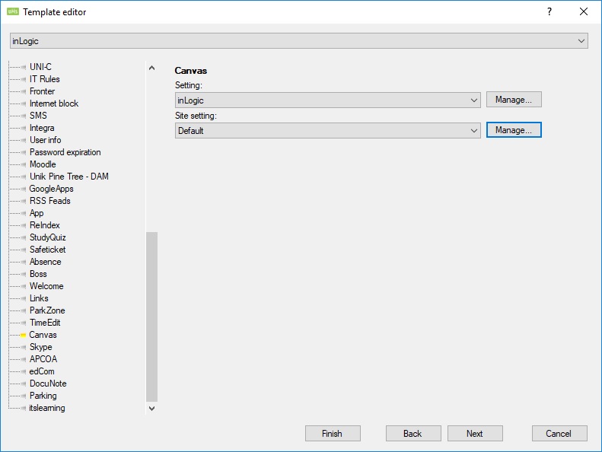Viewport: 602px width, 452px height.
Task: Click the tree scrollbar down arrow
Action: click(x=151, y=409)
